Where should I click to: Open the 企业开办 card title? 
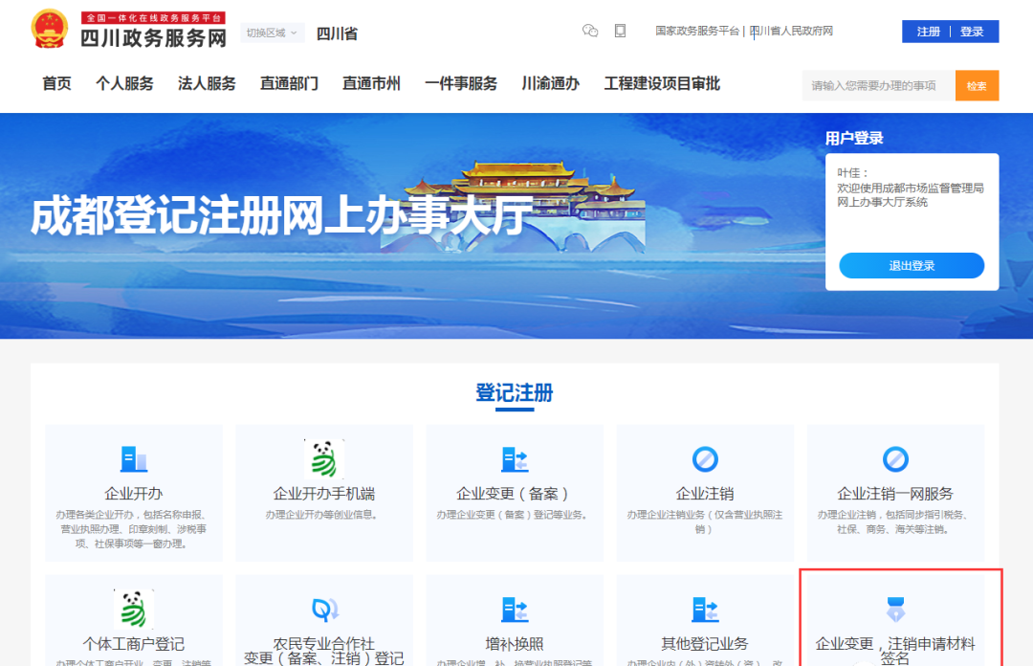pos(134,494)
